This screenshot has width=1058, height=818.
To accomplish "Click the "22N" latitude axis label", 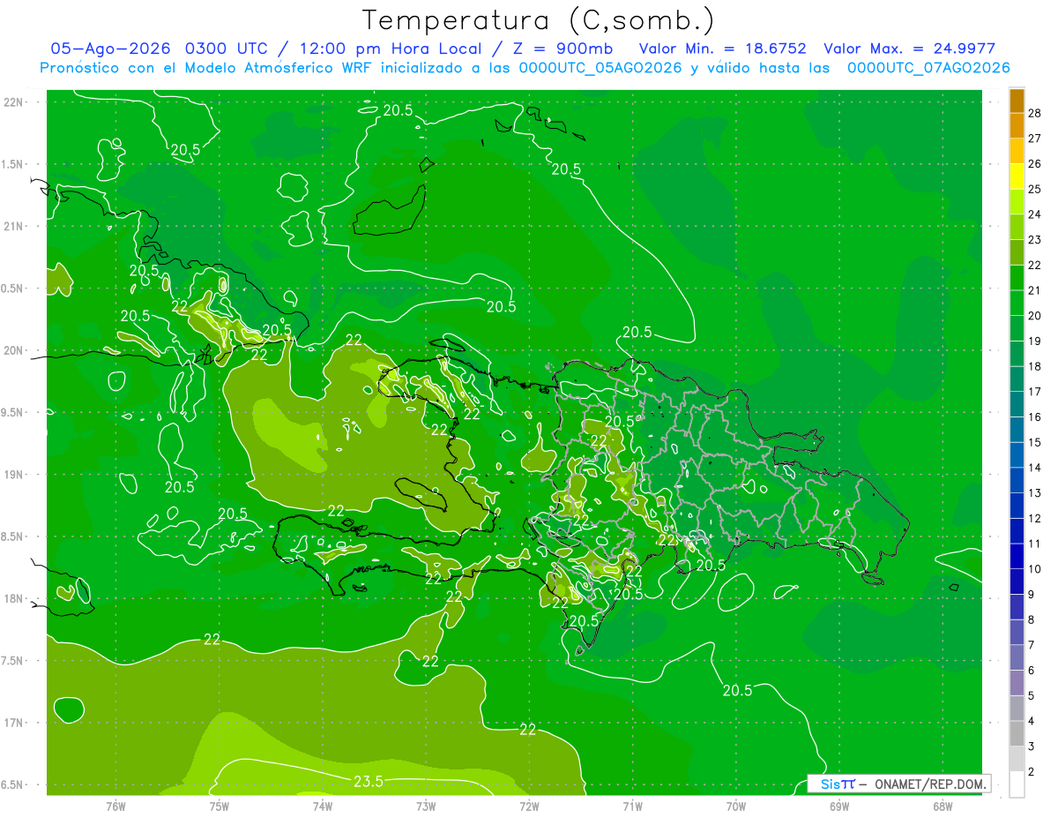I will point(14,101).
